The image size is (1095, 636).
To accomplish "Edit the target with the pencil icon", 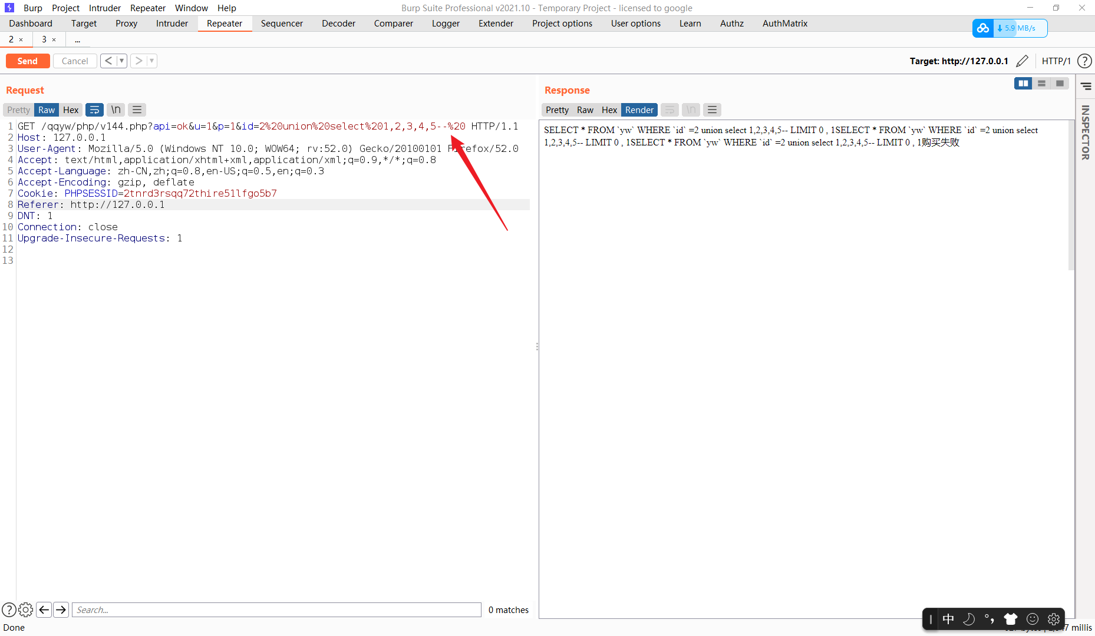I will (x=1023, y=61).
